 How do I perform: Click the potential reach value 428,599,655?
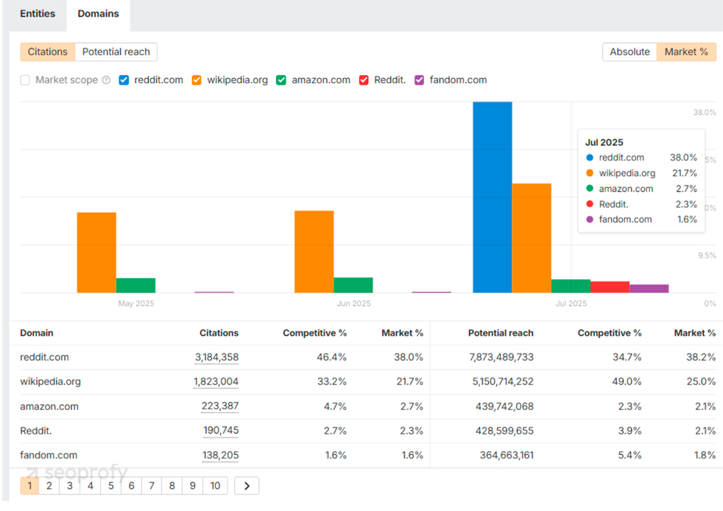[504, 431]
